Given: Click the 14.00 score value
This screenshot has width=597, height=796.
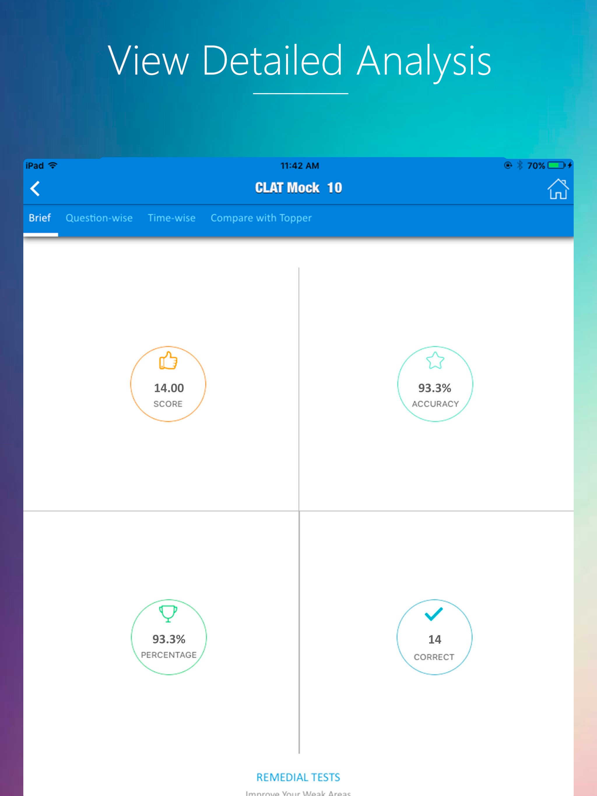Looking at the screenshot, I should [x=169, y=388].
